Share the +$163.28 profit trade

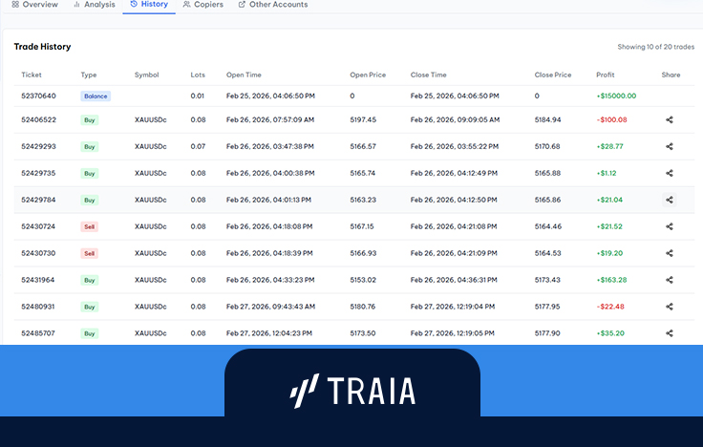(670, 280)
